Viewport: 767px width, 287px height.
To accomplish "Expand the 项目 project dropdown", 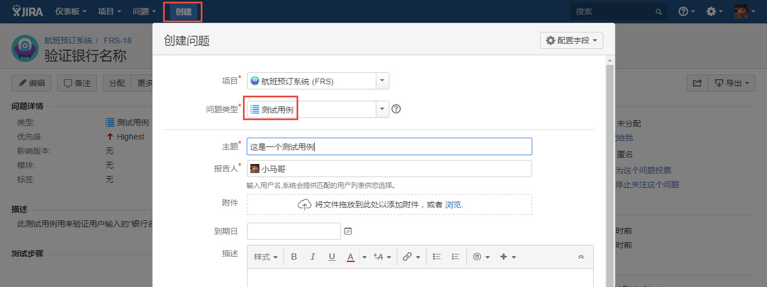I will coord(382,81).
